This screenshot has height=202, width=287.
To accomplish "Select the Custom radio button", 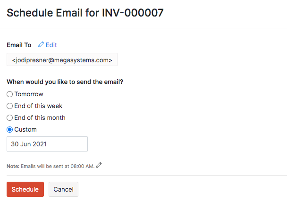I will (10, 129).
